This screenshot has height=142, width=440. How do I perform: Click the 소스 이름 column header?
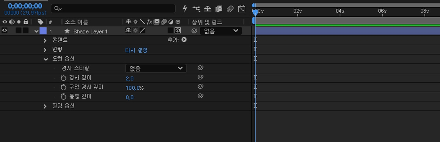pyautogui.click(x=77, y=22)
